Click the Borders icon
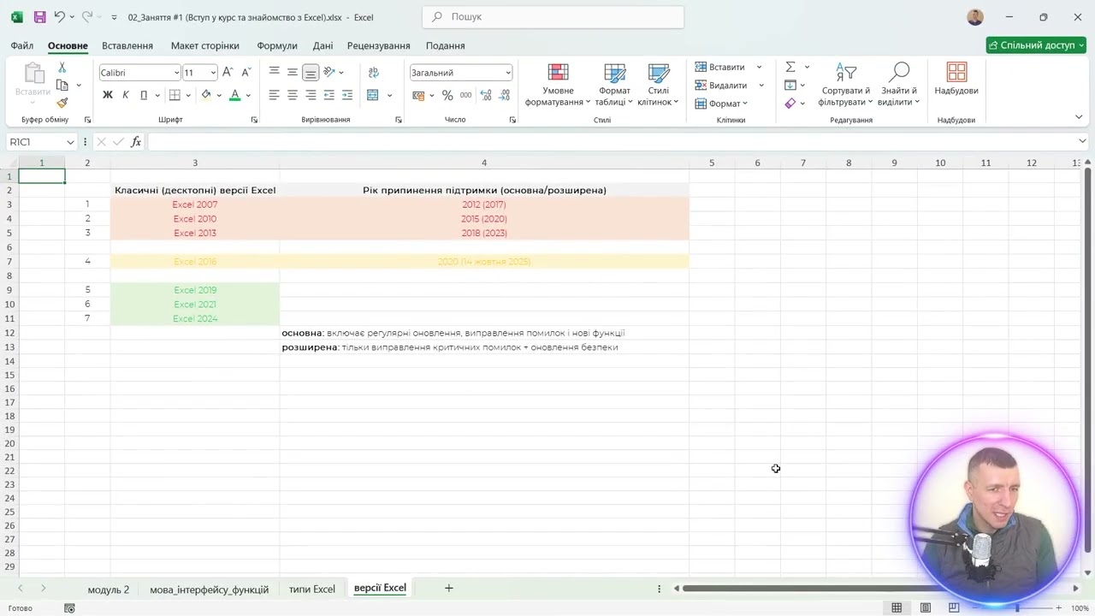 coord(175,95)
